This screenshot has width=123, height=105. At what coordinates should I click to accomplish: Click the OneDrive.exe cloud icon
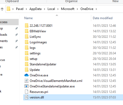point(27,75)
